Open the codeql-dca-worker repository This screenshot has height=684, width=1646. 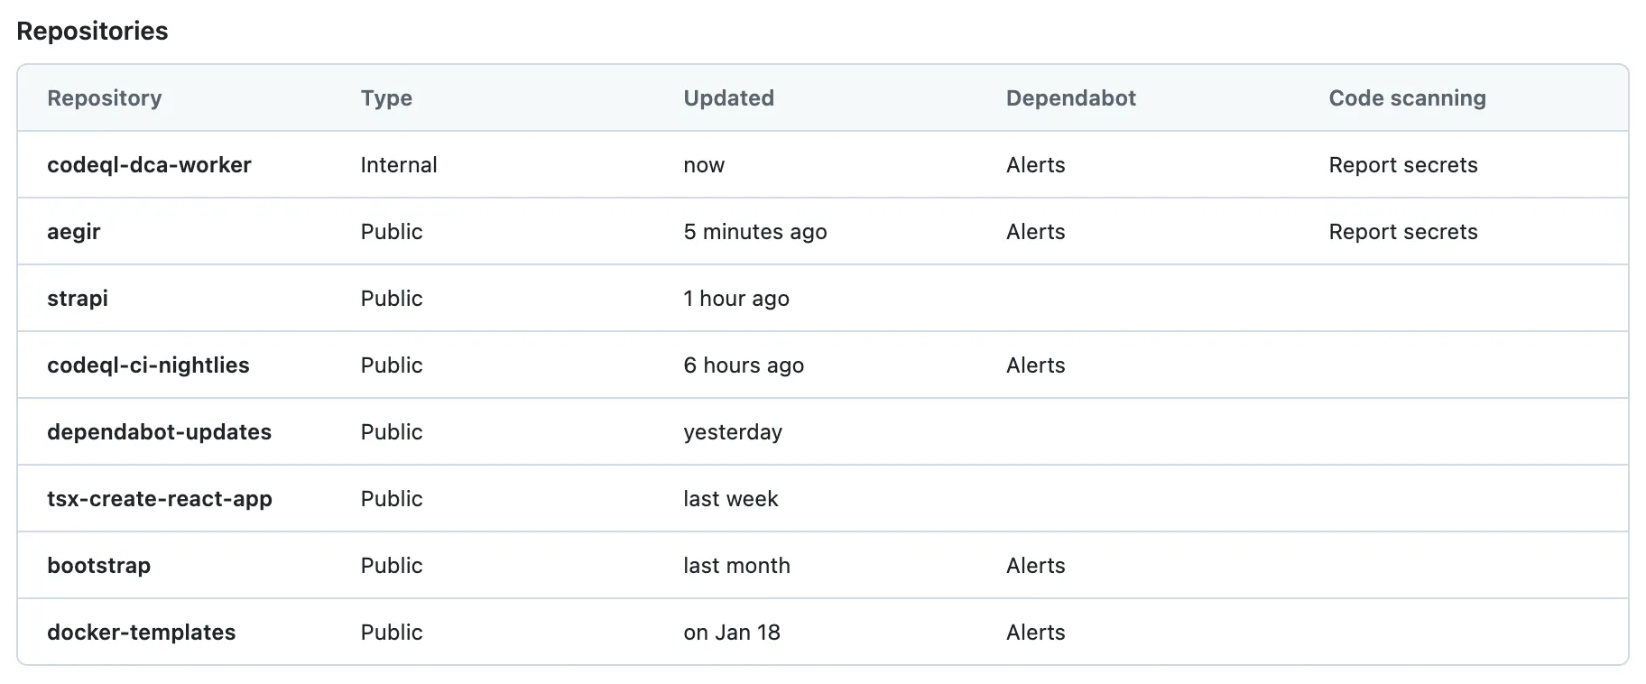click(x=149, y=165)
